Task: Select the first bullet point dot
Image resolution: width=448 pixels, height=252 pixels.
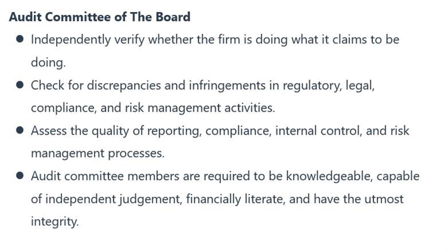Action: tap(19, 39)
